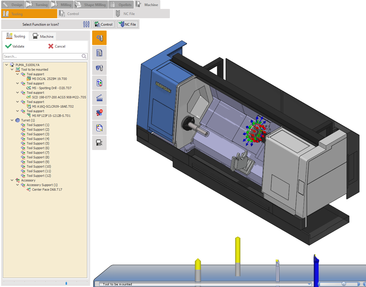This screenshot has width=366, height=287.
Task: Click the Validate button
Action: pos(15,46)
